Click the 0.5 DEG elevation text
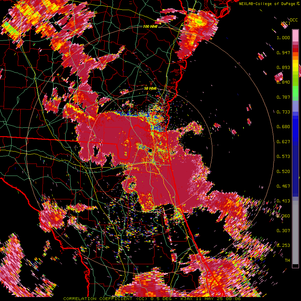Viewport: 301px width, 301px height. [161, 299]
